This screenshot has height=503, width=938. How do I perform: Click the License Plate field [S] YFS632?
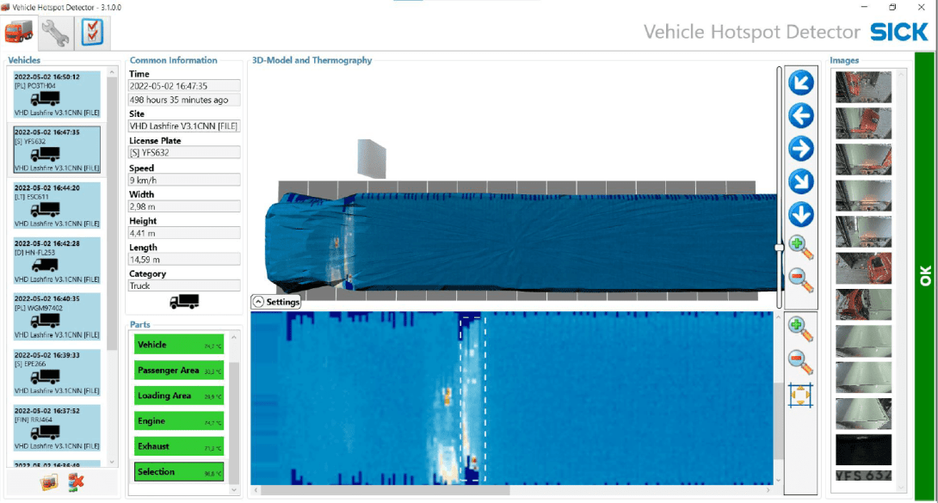[x=184, y=152]
